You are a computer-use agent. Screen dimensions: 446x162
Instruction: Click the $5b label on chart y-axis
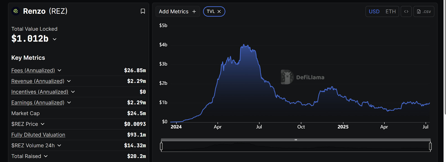(163, 25)
